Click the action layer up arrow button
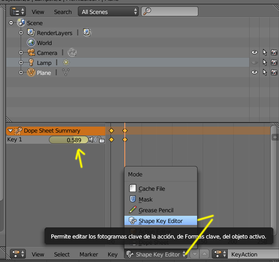Screen dimensions: 279x262 point(204,254)
